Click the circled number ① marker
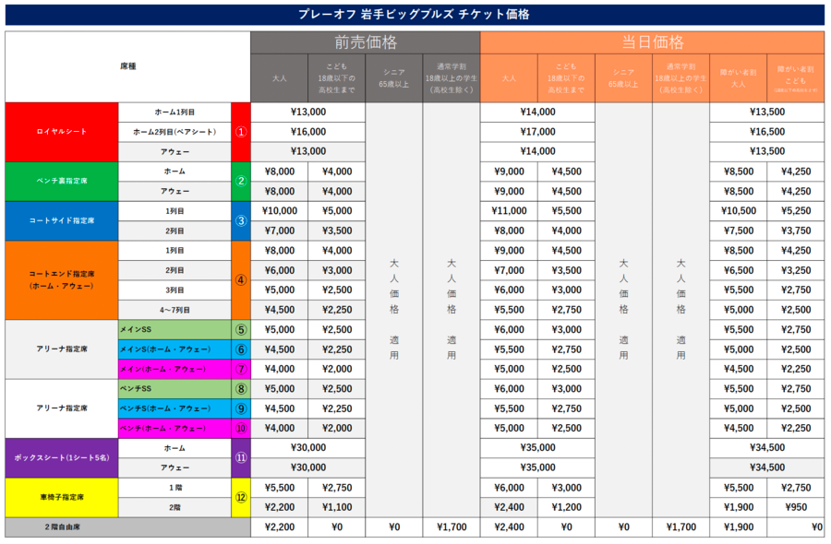 click(241, 132)
